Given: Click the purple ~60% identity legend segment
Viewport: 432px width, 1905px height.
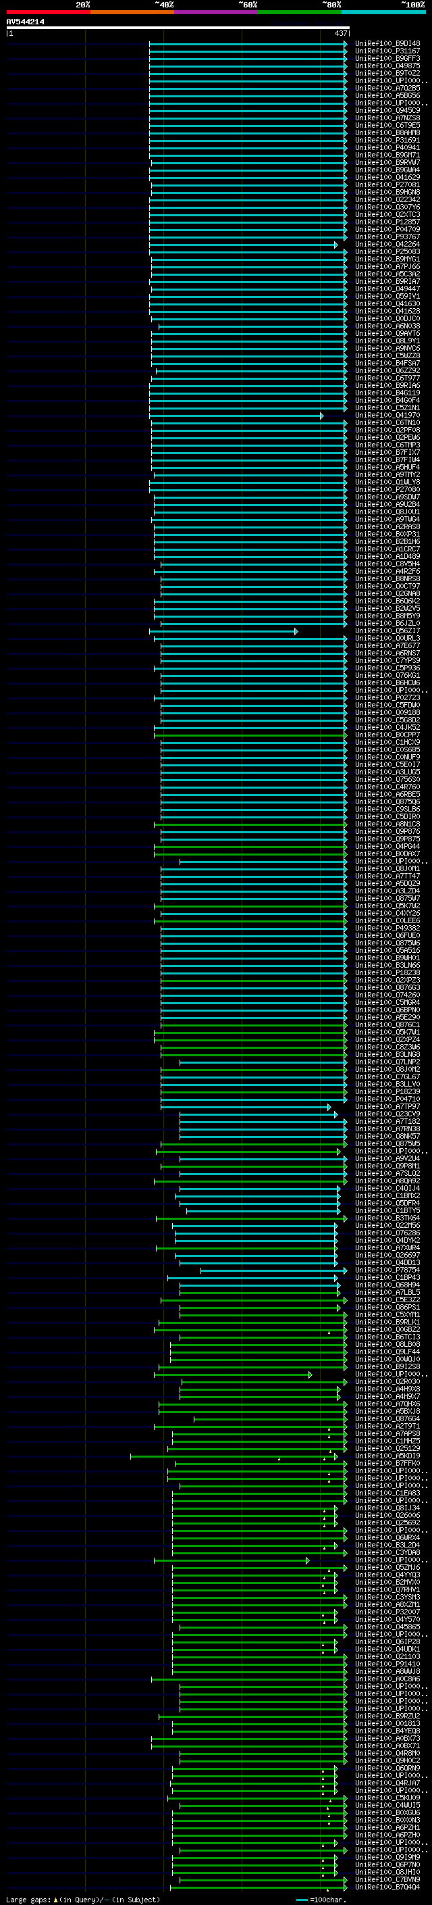Looking at the screenshot, I should click(217, 12).
